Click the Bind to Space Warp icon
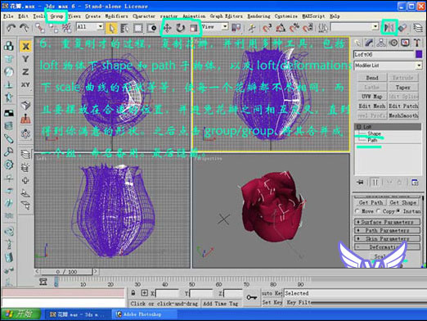Image resolution: width=427 pixels, height=321 pixels. pos(67,28)
